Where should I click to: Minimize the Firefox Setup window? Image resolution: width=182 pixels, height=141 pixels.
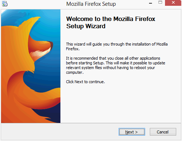tap(151, 3)
